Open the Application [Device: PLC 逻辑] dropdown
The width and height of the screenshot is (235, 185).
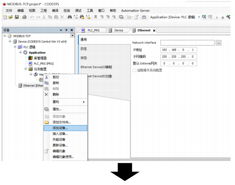click(x=199, y=17)
